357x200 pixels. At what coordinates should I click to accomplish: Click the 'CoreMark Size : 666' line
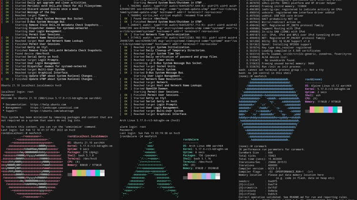point(256,152)
